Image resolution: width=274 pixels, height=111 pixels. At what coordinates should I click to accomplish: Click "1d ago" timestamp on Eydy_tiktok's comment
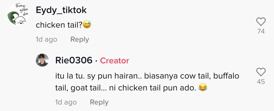[46, 40]
